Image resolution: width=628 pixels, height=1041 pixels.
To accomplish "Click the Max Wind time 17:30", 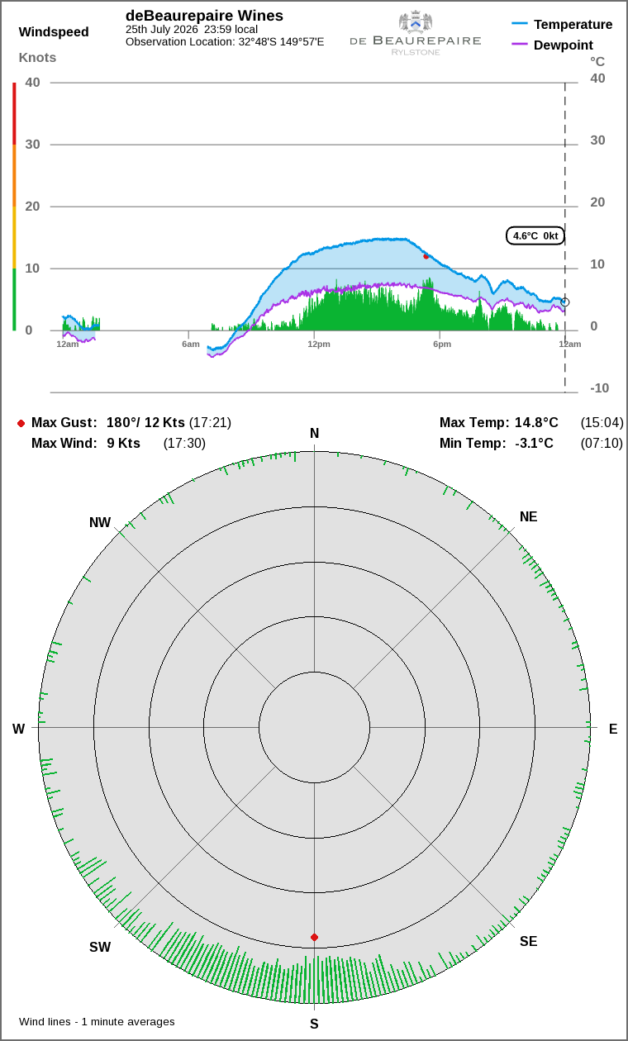I will pos(184,443).
